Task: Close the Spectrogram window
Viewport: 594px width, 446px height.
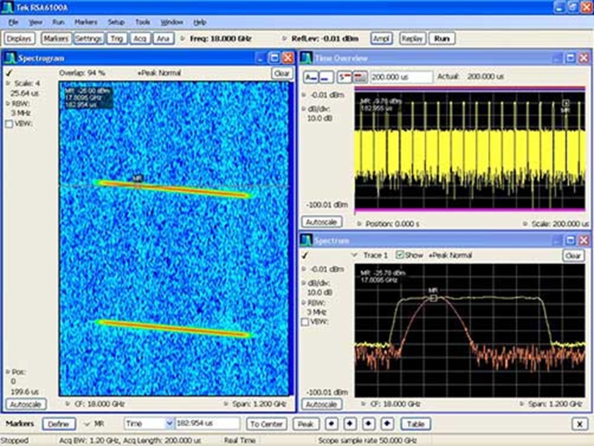Action: (288, 58)
